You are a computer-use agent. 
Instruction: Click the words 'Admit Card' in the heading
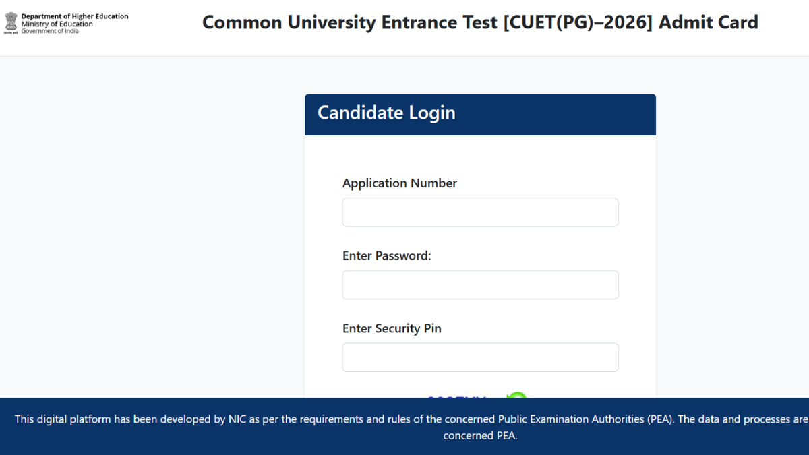coord(709,22)
